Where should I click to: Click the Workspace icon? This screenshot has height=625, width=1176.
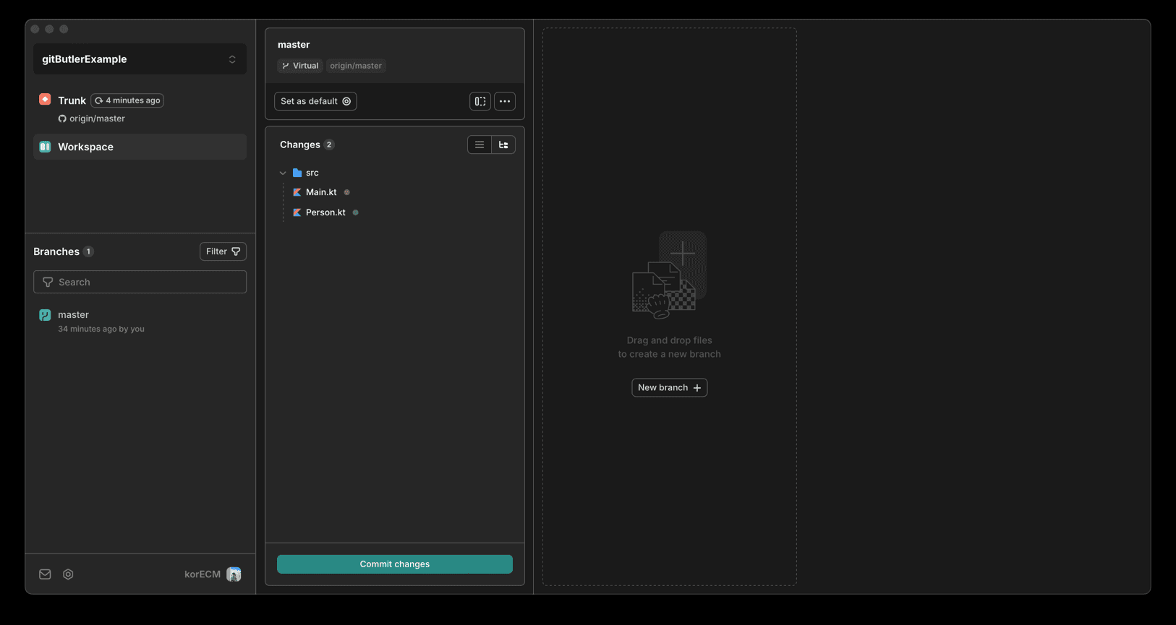[x=45, y=147]
